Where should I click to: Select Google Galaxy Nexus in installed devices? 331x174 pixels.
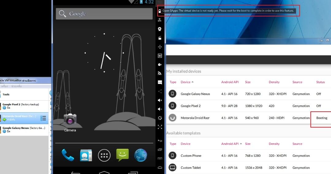249,94
